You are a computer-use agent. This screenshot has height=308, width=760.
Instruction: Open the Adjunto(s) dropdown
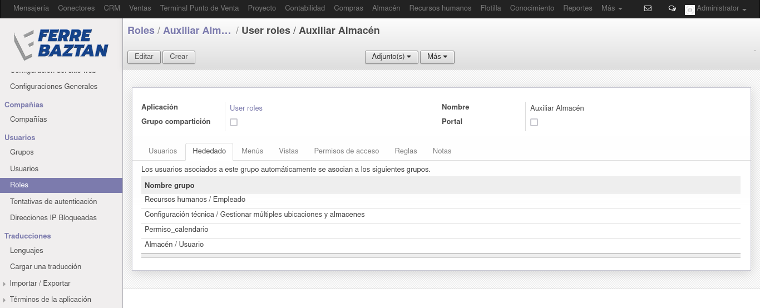click(x=391, y=57)
